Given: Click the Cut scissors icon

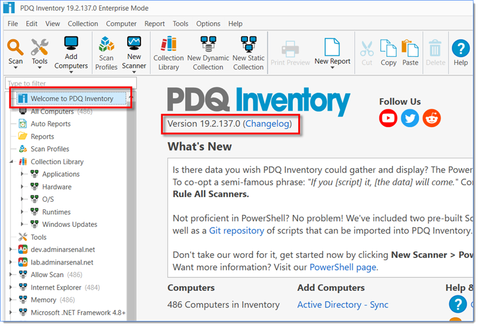Looking at the screenshot, I should point(367,49).
